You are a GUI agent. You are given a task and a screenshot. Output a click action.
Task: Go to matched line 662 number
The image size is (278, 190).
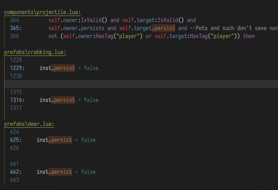point(16,172)
